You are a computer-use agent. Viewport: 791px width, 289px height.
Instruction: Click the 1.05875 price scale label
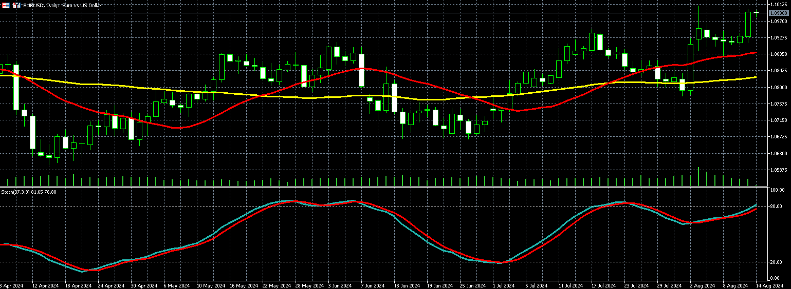coord(779,170)
